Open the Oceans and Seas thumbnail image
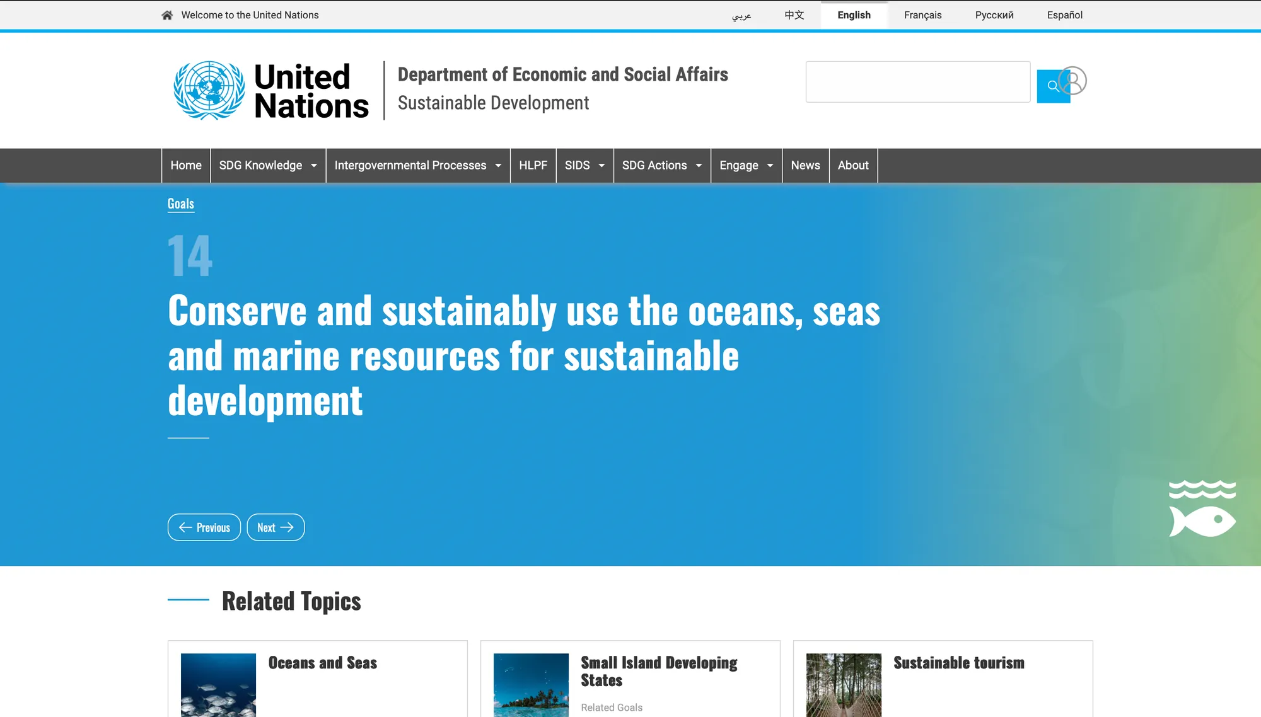 [x=218, y=685]
